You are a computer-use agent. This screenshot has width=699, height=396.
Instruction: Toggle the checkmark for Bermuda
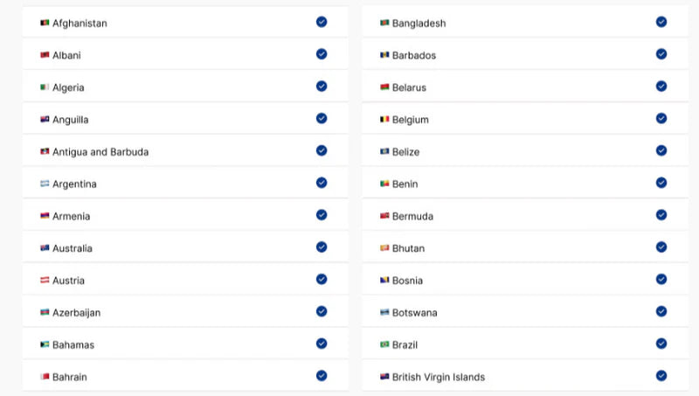click(661, 215)
